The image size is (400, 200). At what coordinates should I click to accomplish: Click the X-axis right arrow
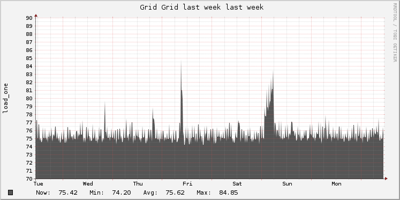pyautogui.click(x=386, y=179)
